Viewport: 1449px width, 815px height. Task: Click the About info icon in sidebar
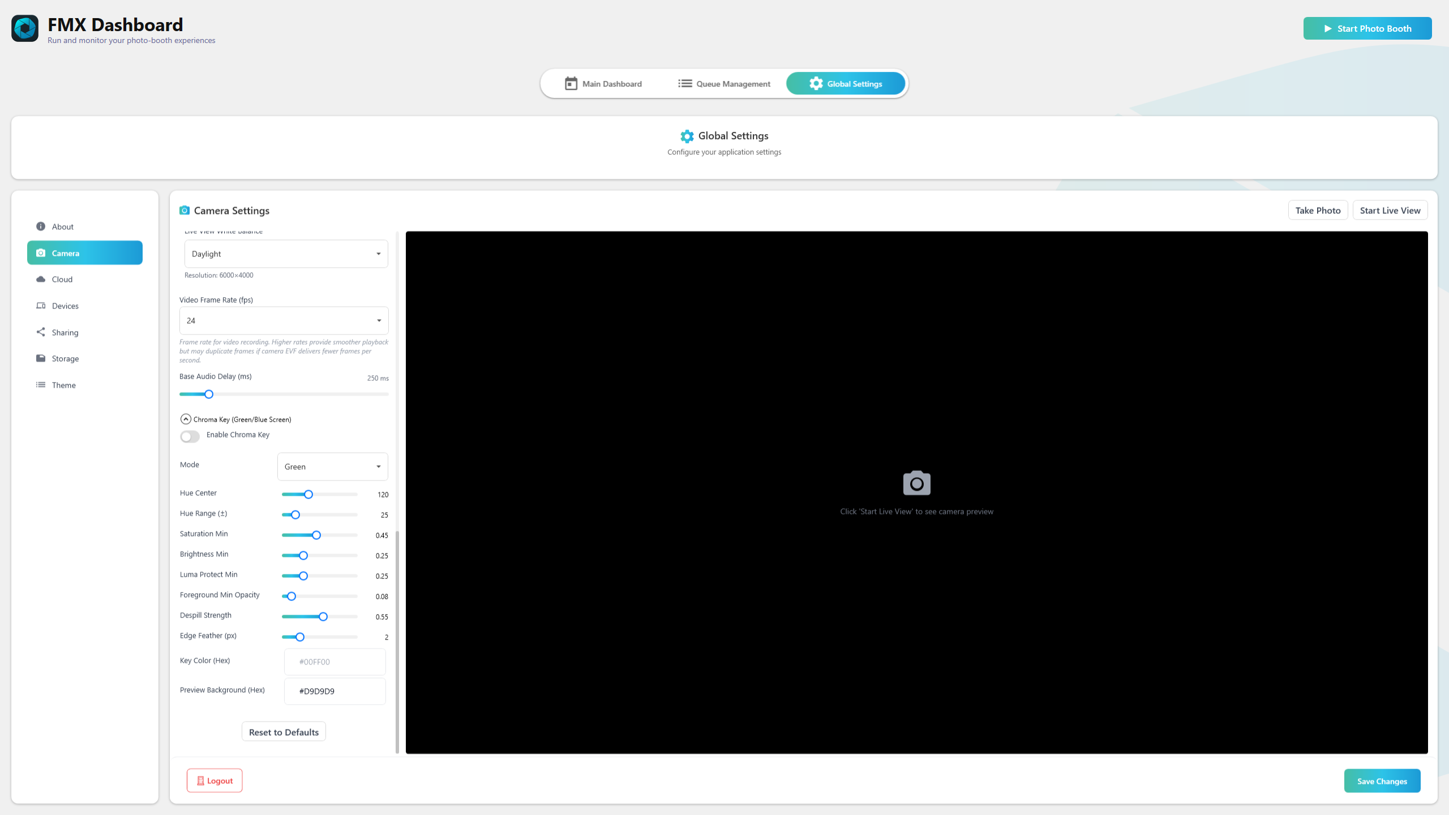(x=41, y=226)
